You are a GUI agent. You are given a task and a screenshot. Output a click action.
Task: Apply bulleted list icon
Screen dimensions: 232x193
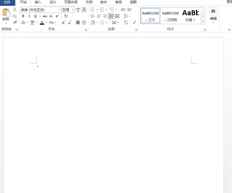(92, 10)
